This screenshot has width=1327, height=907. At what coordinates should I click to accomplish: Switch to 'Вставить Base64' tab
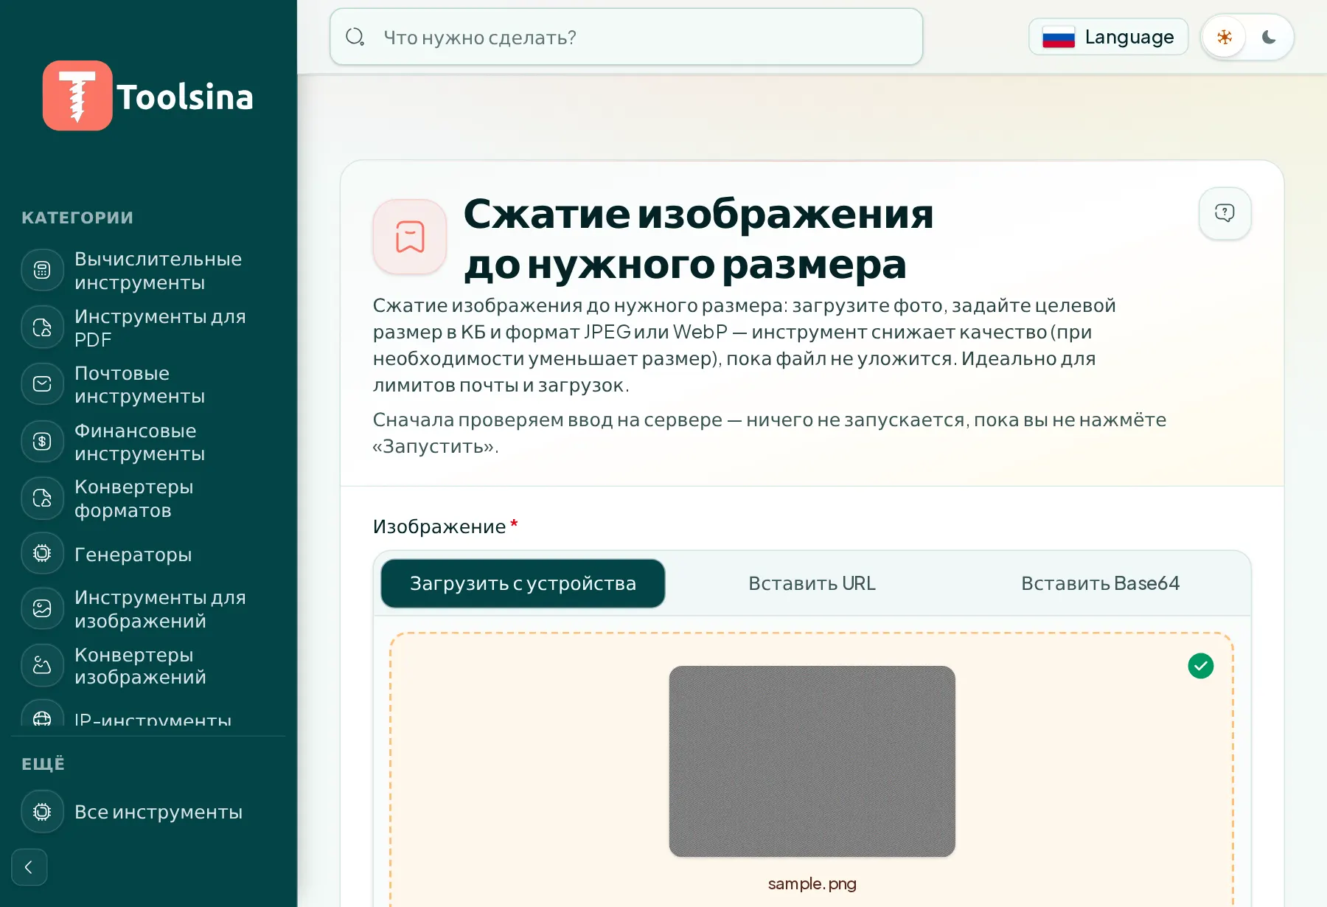tap(1100, 583)
